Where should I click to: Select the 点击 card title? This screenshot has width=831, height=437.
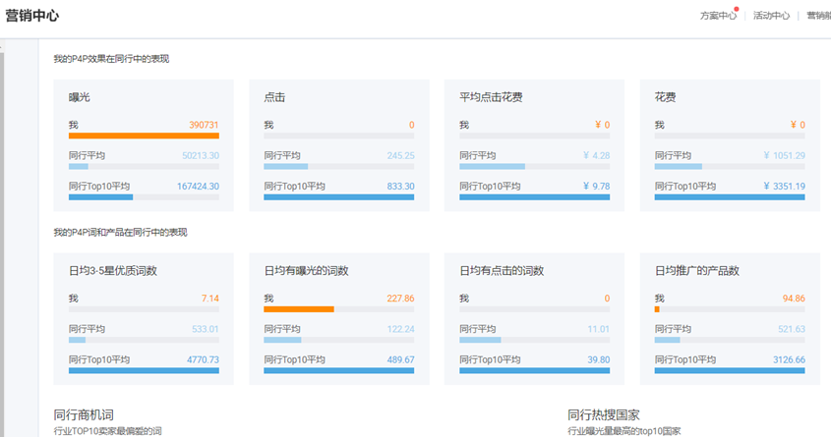point(275,97)
